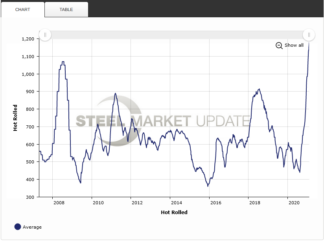324x242 pixels.
Task: Click the 1,200 y-axis value label
Action: click(x=28, y=39)
